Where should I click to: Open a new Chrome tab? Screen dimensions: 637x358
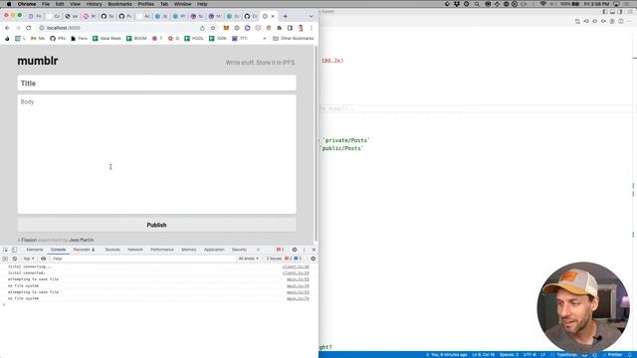286,16
